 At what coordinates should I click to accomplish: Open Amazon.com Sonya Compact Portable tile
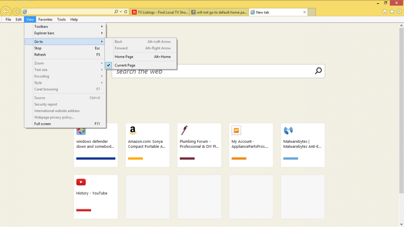[x=147, y=145]
